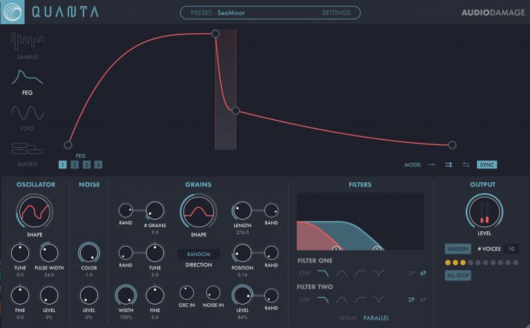Set Filter One to 4P slope

423,273
